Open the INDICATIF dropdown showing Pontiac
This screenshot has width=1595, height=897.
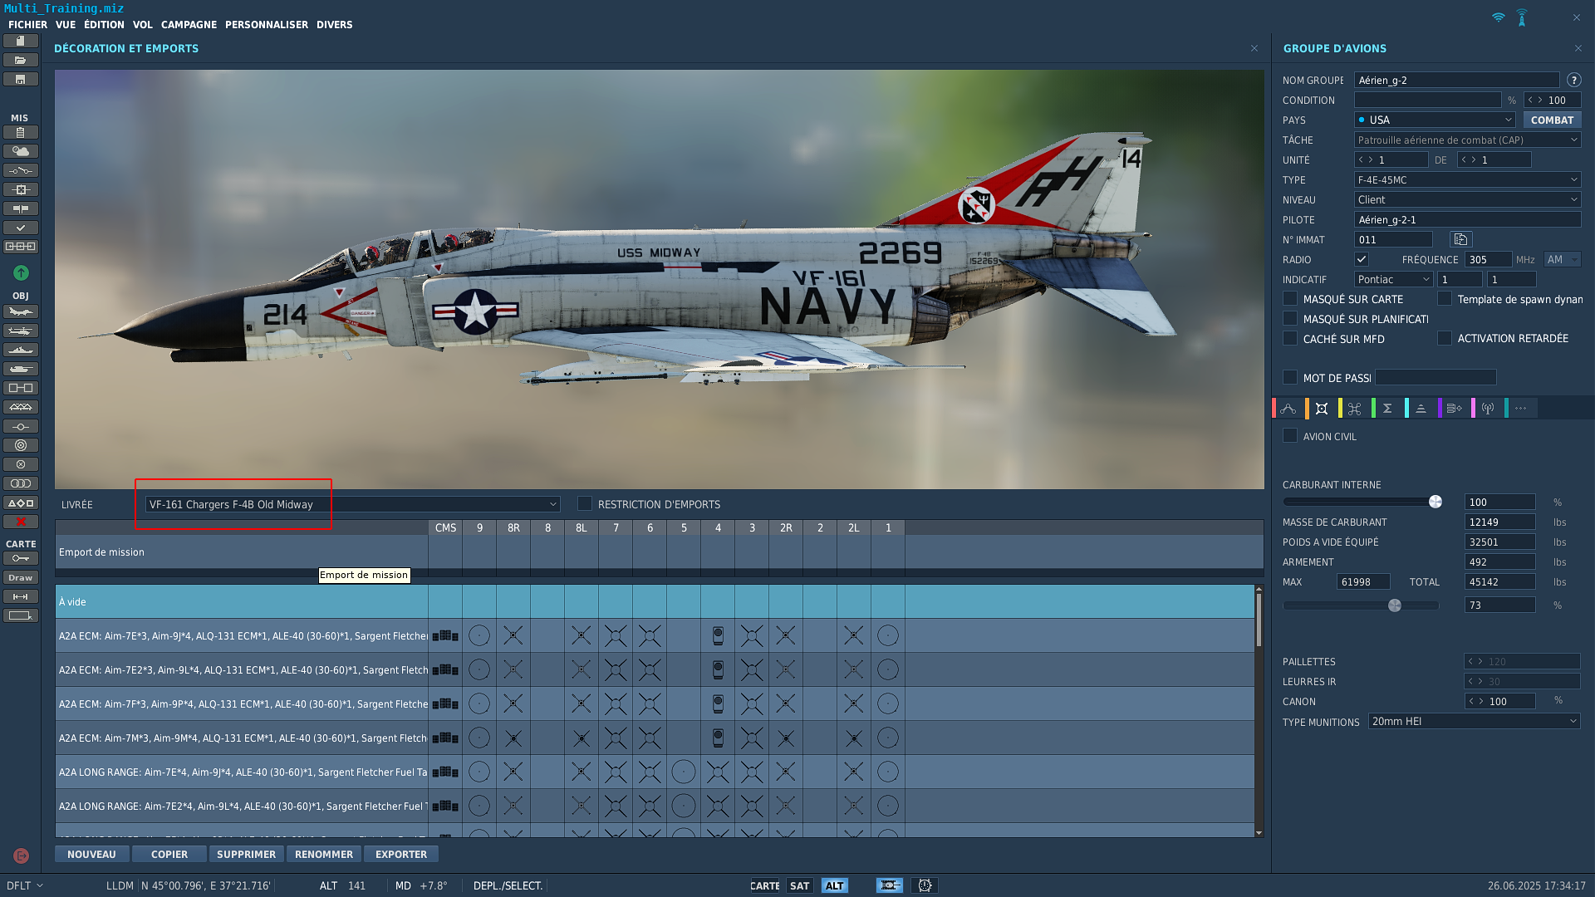pyautogui.click(x=1393, y=279)
